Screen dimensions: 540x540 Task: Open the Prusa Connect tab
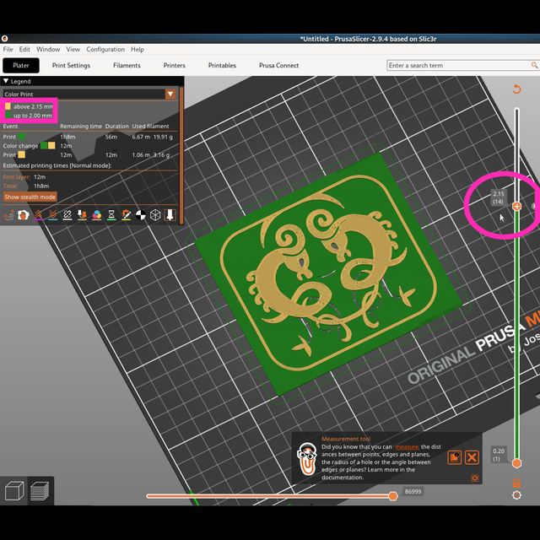(x=278, y=66)
